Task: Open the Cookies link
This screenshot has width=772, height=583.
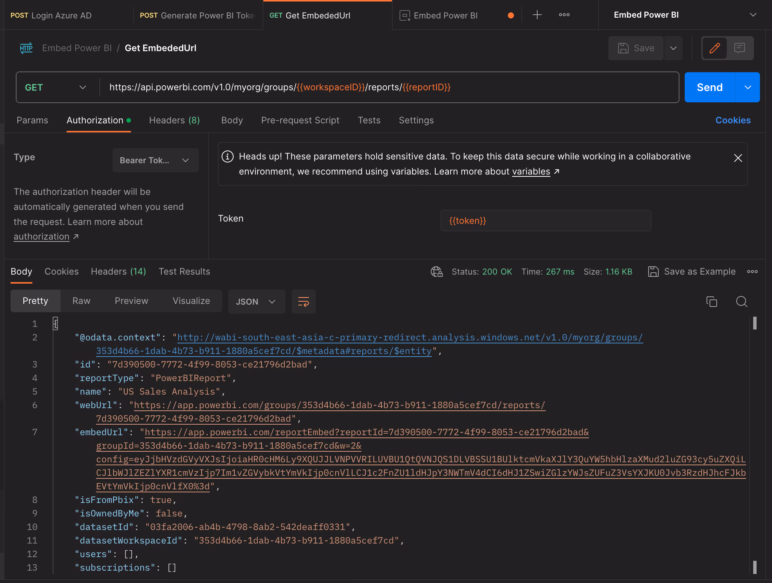Action: (733, 120)
